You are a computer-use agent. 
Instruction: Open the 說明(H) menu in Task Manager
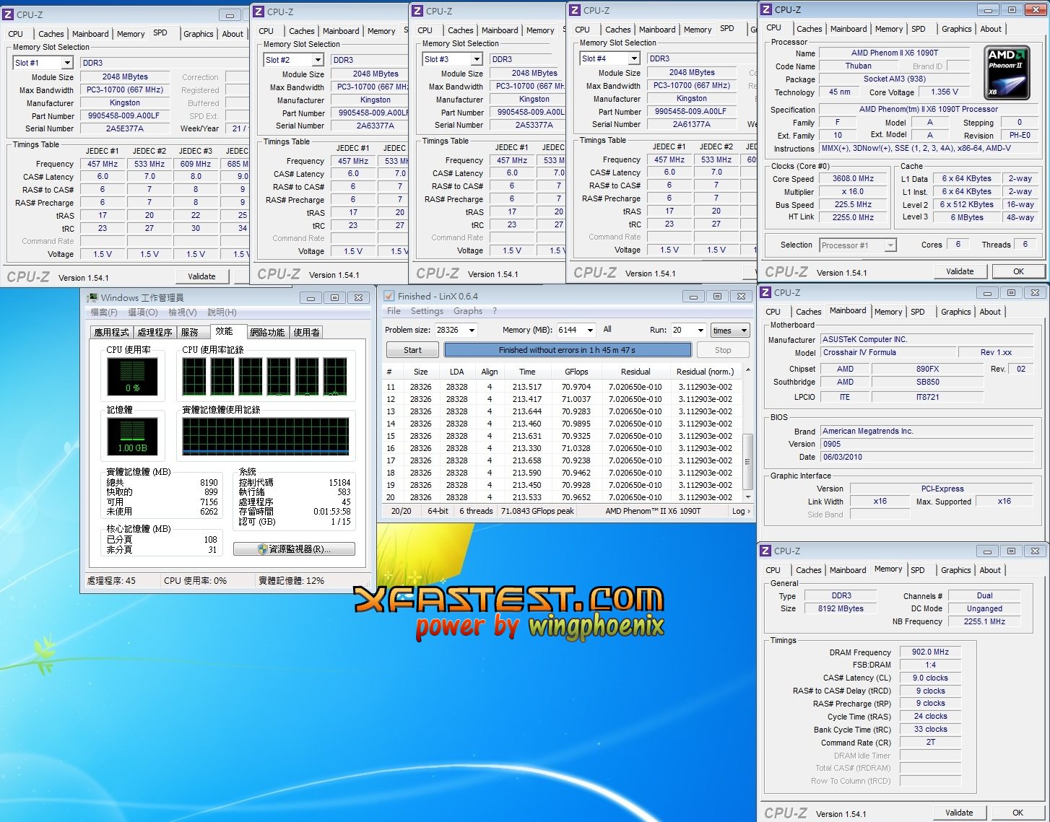(222, 312)
